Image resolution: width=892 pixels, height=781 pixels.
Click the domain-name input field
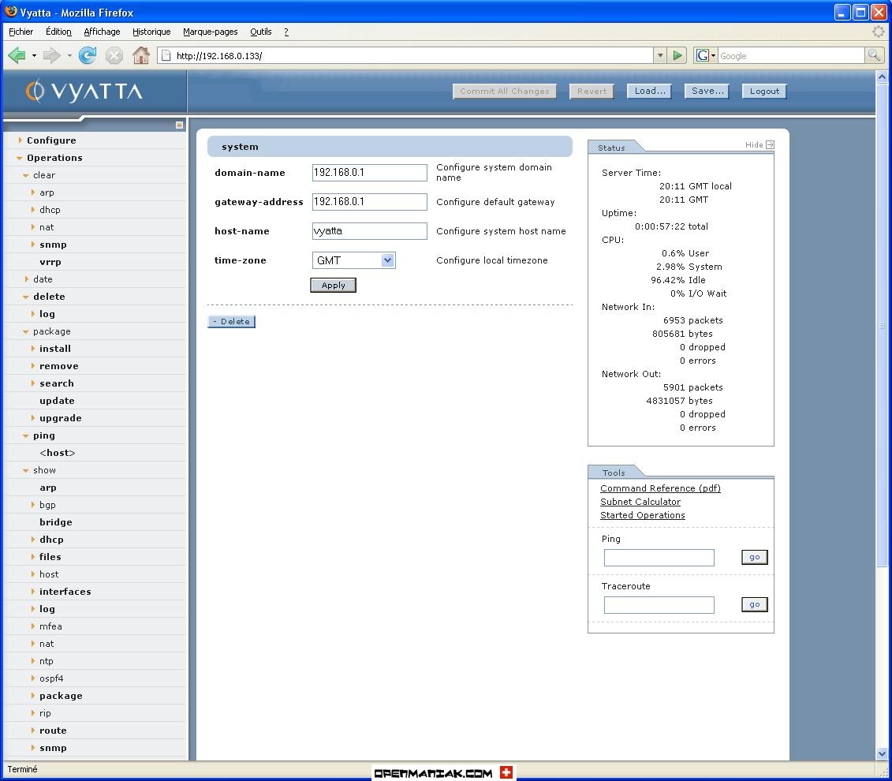coord(370,173)
